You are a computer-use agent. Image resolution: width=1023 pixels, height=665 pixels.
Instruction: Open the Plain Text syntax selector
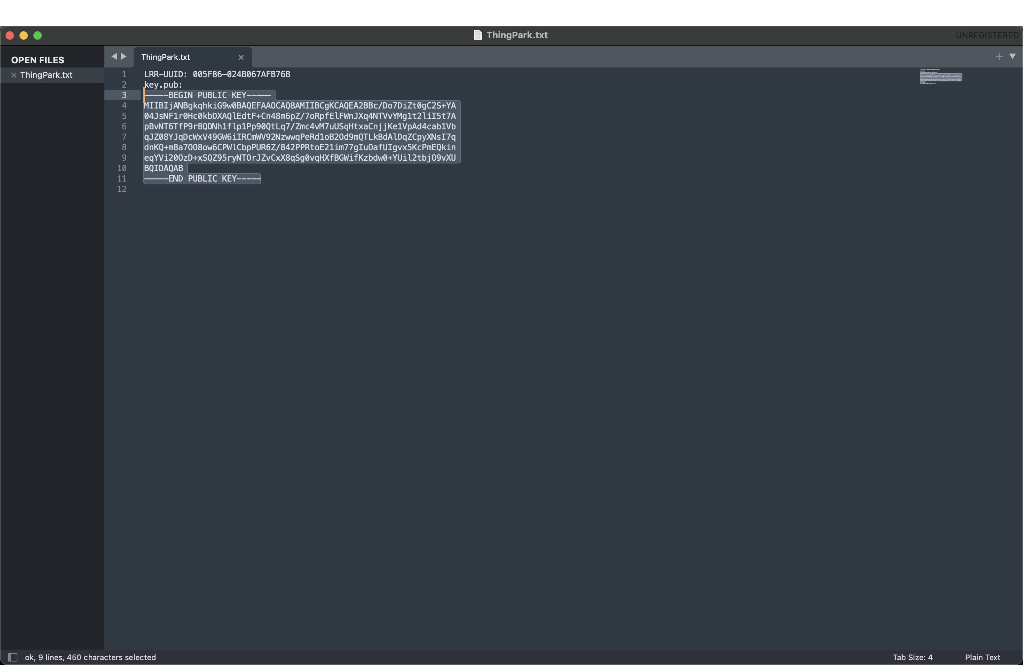pyautogui.click(x=982, y=657)
